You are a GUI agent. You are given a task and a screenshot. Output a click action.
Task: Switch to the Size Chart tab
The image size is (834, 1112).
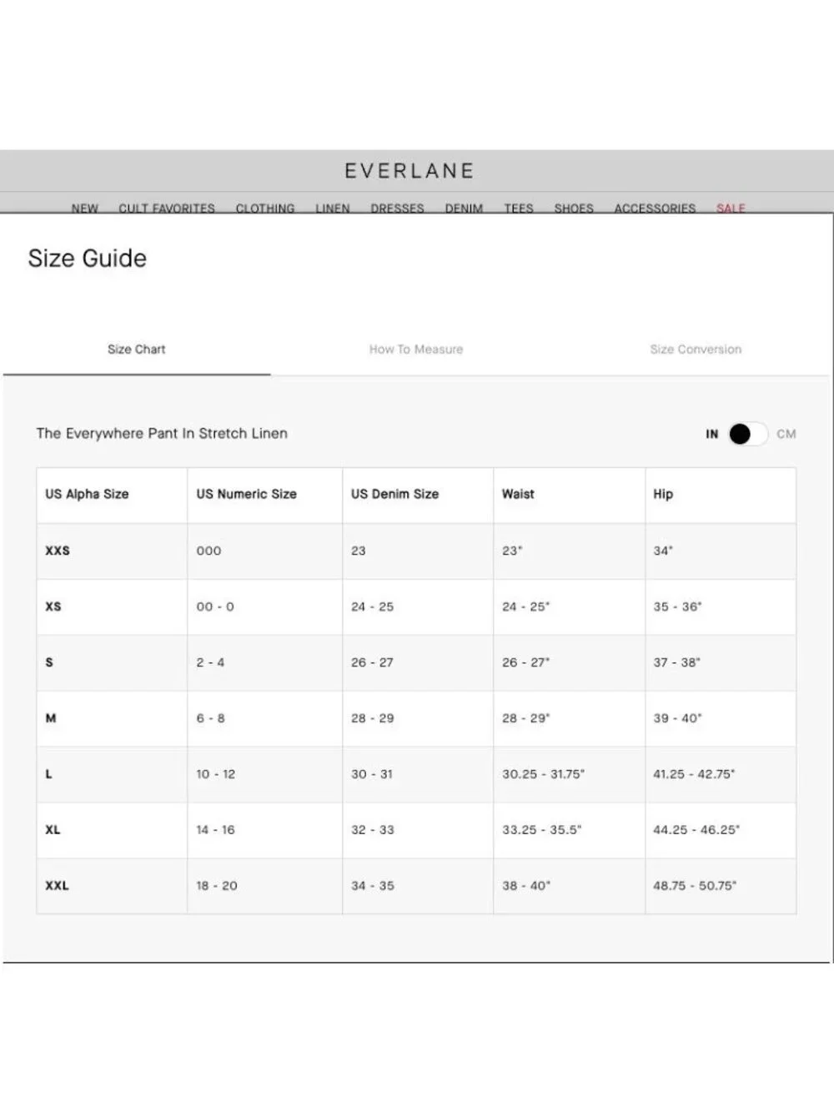(137, 350)
